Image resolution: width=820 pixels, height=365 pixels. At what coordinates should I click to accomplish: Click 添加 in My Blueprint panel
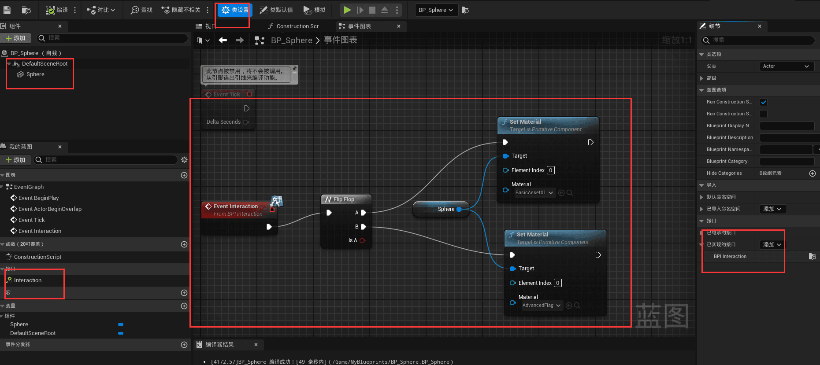pyautogui.click(x=16, y=160)
